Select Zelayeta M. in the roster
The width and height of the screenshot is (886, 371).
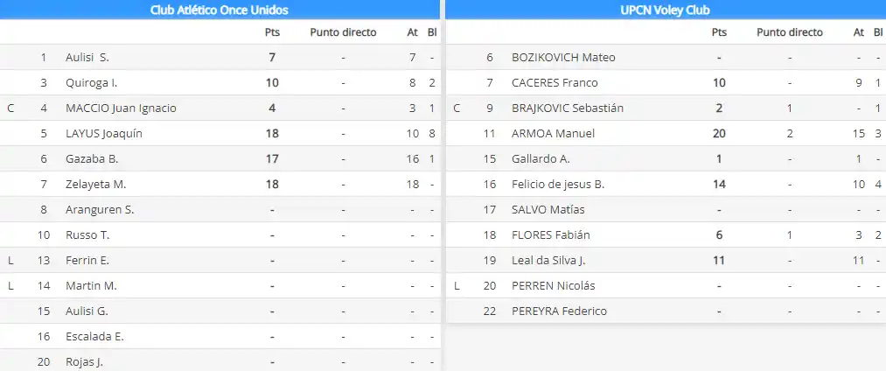point(96,185)
